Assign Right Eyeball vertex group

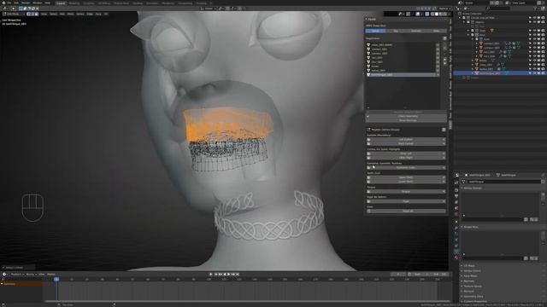406,143
